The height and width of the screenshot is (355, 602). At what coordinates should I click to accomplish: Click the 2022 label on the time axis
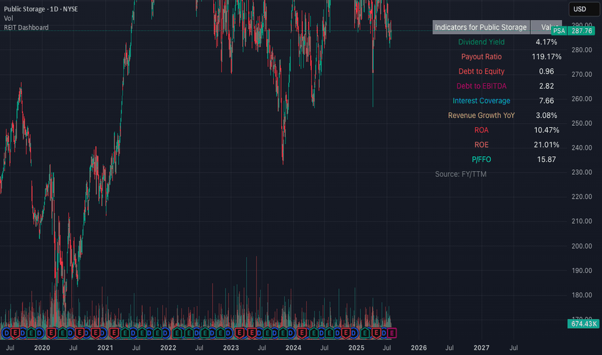click(168, 348)
